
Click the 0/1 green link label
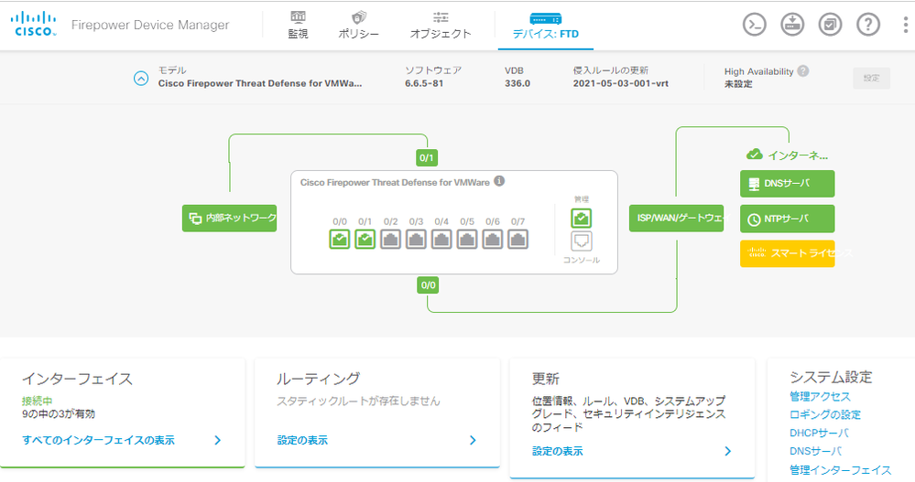[x=427, y=157]
